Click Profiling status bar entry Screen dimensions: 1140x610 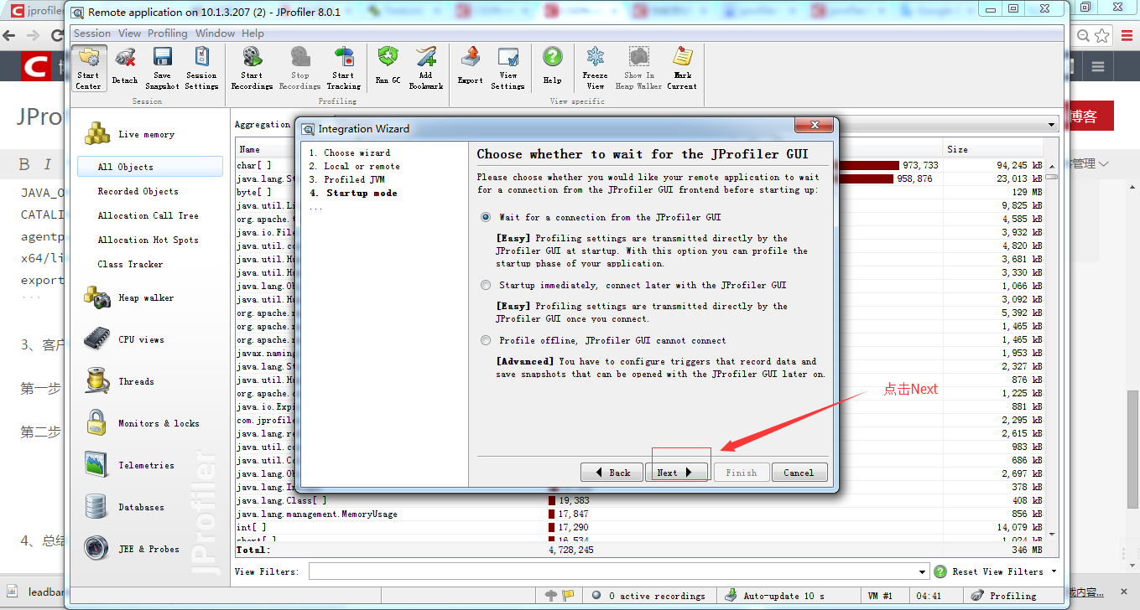point(1003,596)
